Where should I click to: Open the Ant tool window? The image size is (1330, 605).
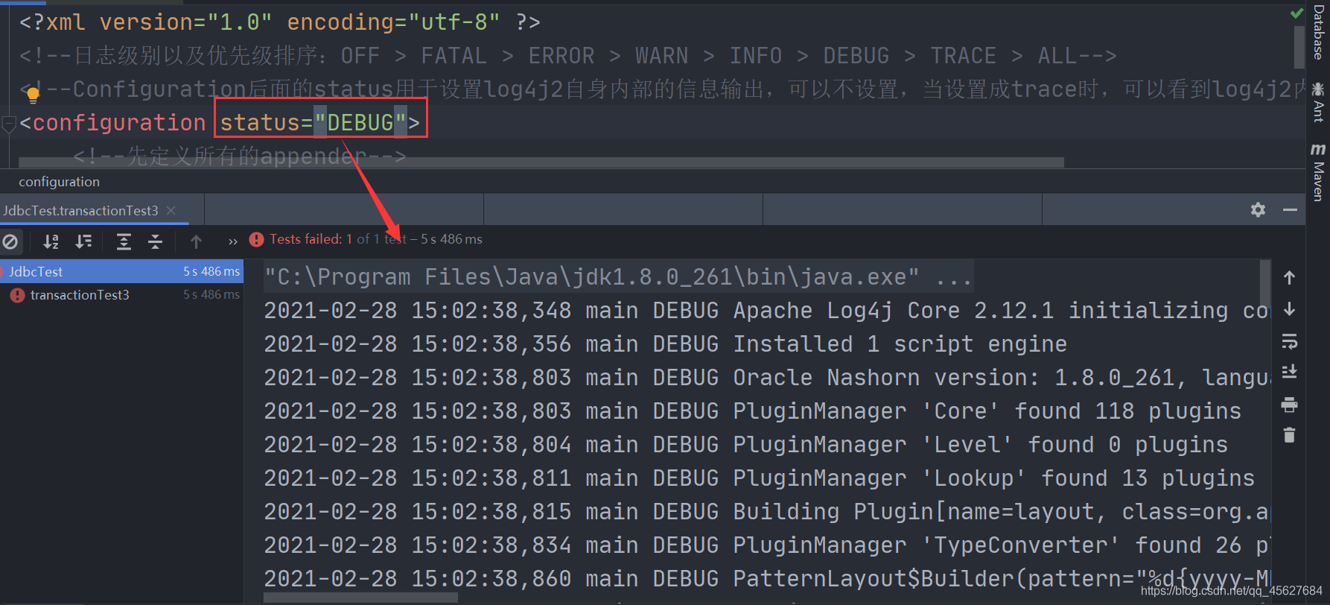[x=1318, y=102]
